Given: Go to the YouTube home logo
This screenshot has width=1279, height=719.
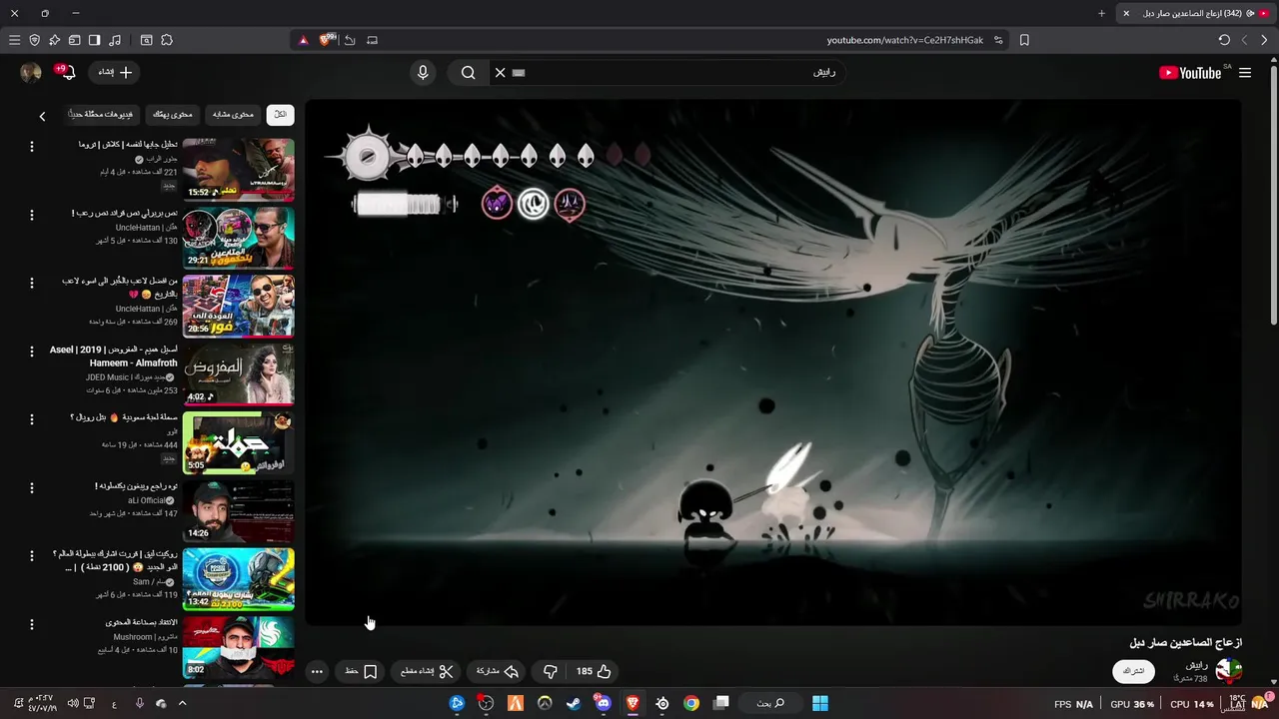Looking at the screenshot, I should (1190, 73).
